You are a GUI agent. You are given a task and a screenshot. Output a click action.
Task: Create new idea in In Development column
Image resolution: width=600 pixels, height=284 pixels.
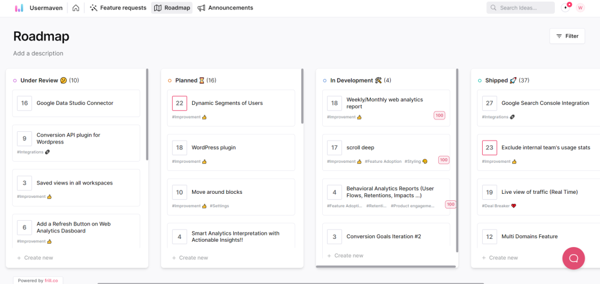345,256
